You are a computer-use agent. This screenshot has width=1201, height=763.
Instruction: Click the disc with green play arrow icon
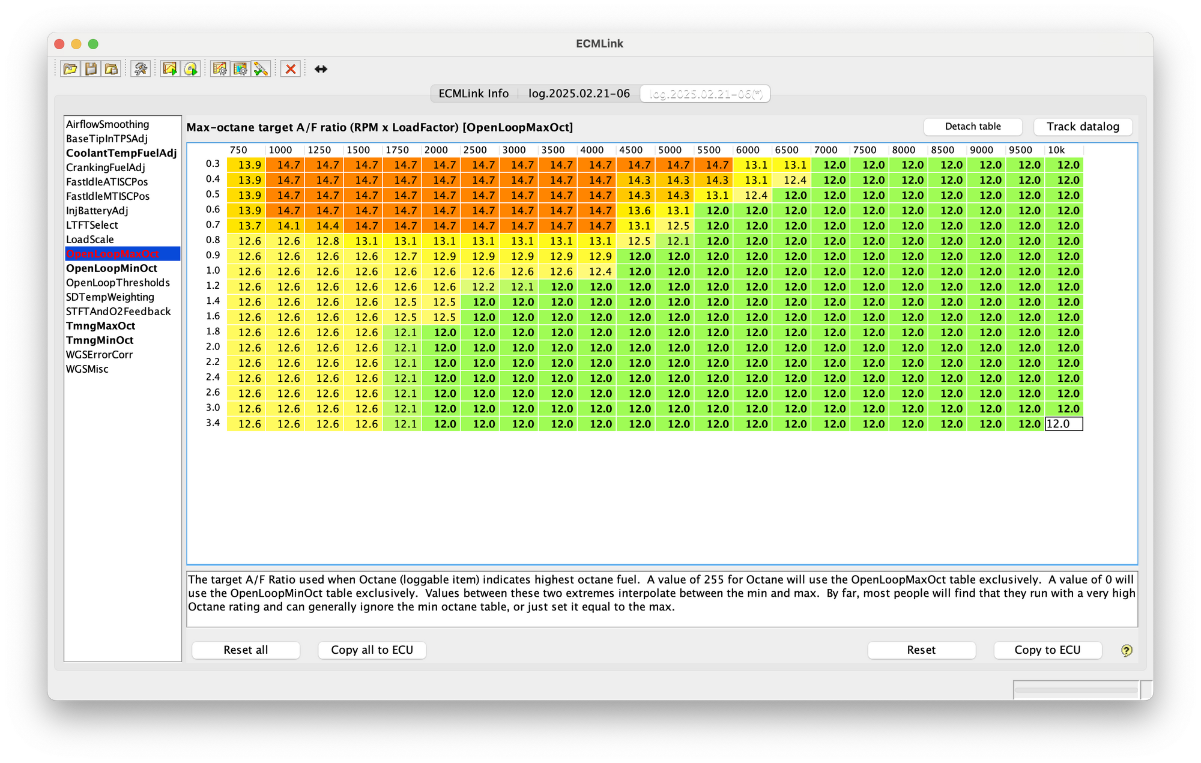[x=191, y=69]
